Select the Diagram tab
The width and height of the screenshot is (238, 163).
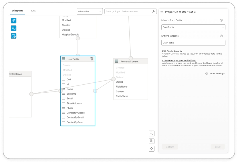point(17,11)
